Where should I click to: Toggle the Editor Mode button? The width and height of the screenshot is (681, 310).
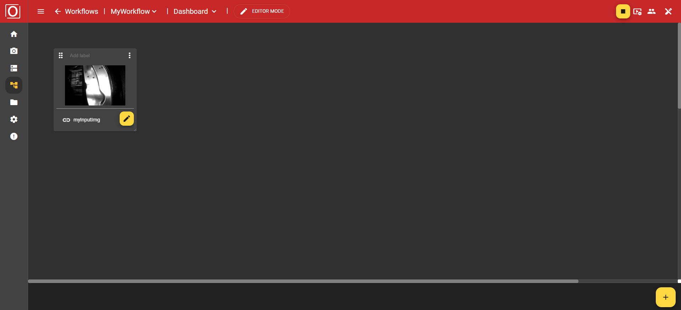pos(262,11)
